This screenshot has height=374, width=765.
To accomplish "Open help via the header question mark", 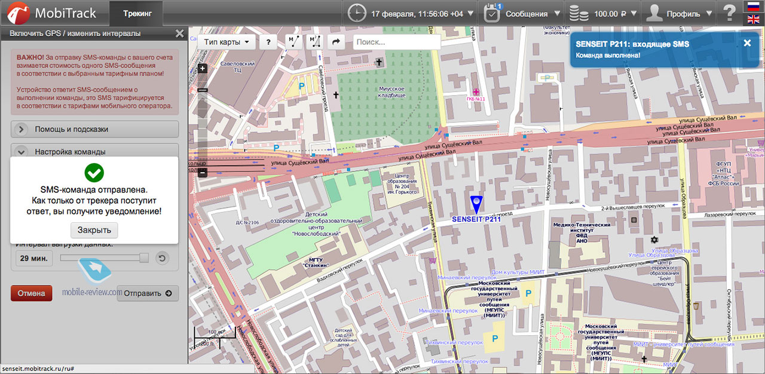I will pos(729,13).
